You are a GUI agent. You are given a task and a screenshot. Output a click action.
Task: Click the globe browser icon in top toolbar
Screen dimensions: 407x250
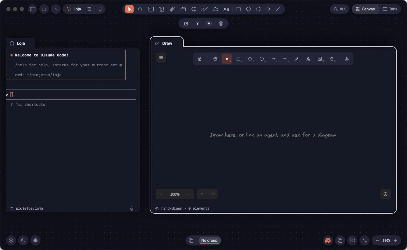[x=194, y=9]
